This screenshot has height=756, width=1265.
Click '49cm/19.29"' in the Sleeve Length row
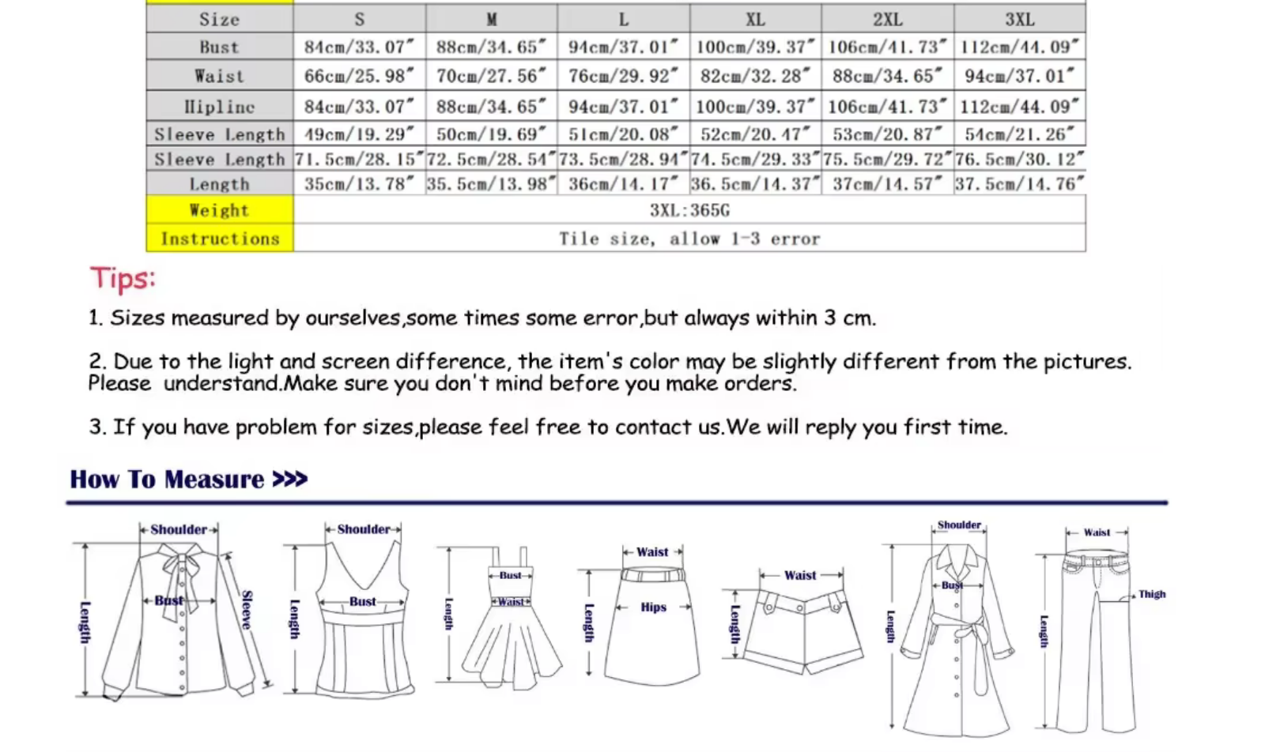tap(360, 134)
